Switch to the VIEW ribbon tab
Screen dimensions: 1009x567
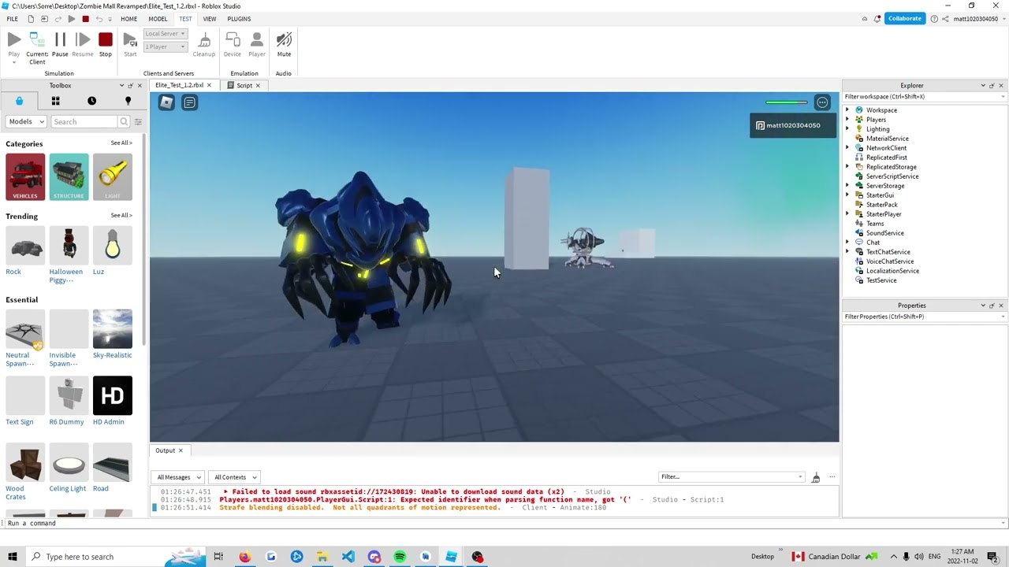point(210,19)
